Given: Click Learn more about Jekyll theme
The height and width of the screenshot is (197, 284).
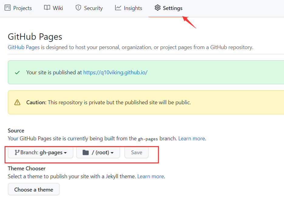Looking at the screenshot, I should (x=150, y=176).
